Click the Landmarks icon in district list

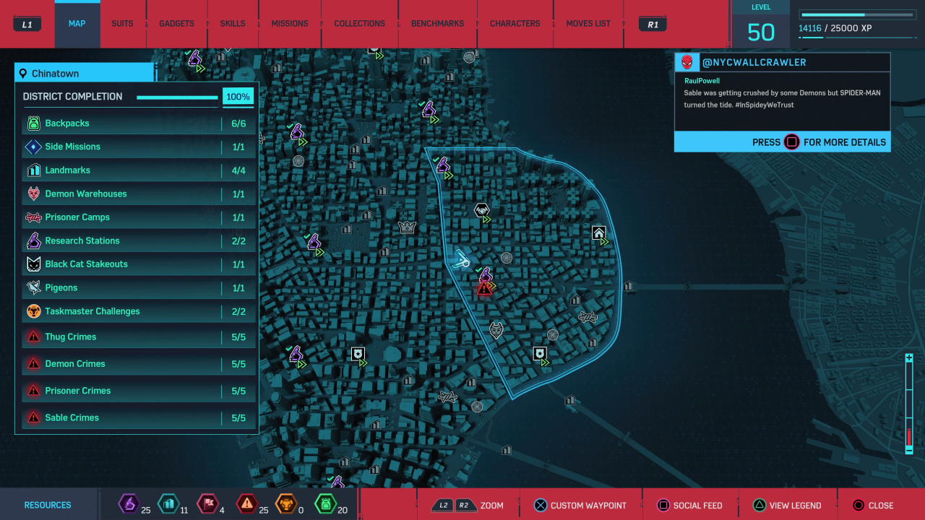33,170
